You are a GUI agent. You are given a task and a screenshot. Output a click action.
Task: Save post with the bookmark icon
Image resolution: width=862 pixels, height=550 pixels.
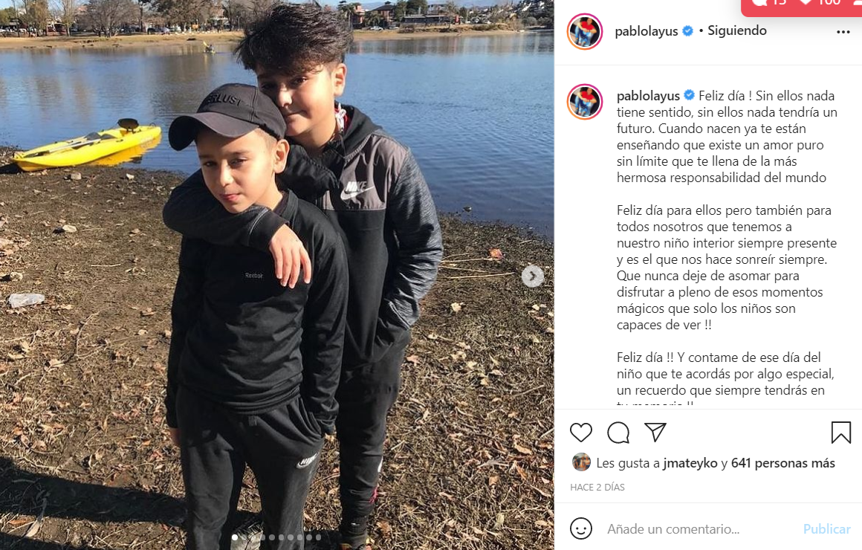coord(841,433)
